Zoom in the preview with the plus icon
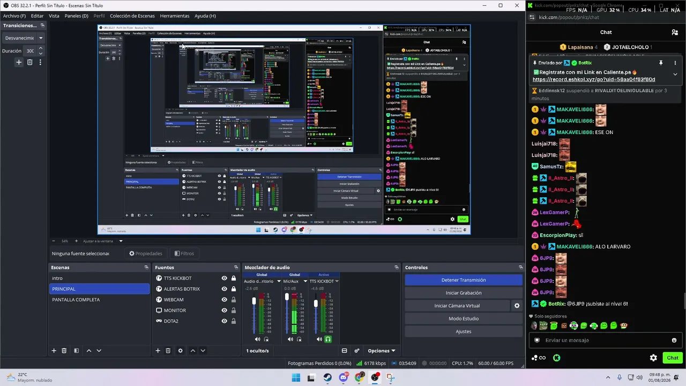The image size is (686, 386). pyautogui.click(x=76, y=241)
